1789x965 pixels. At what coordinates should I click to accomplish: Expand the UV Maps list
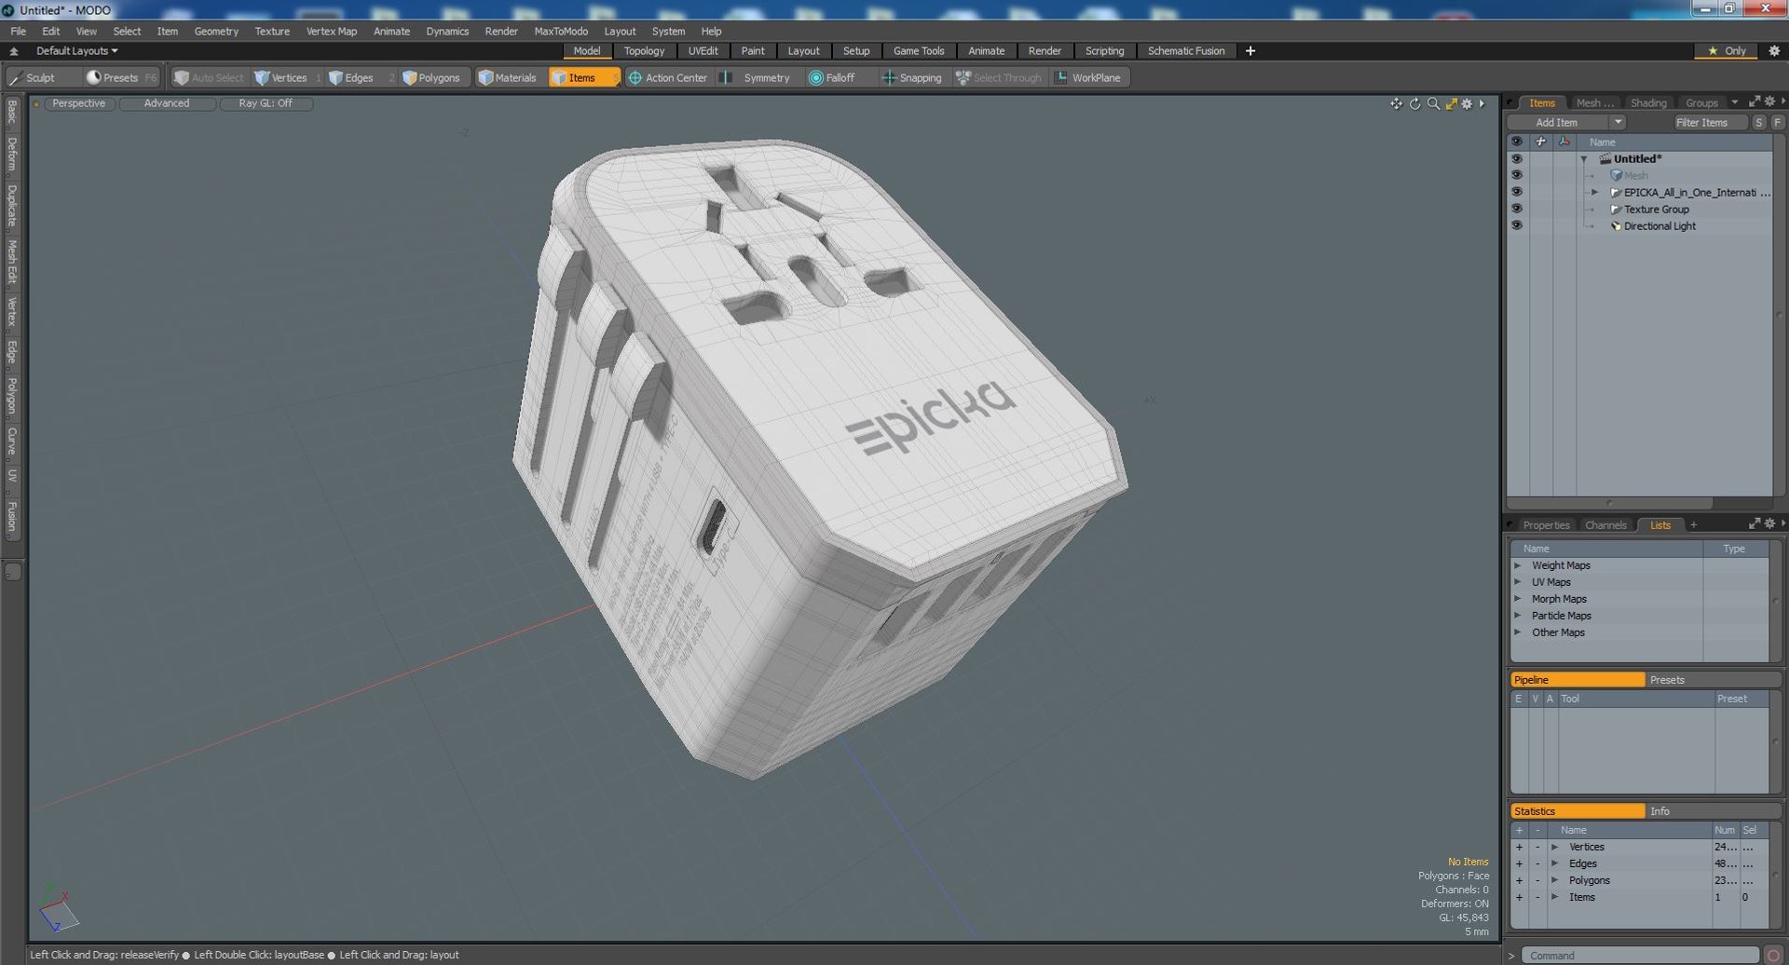coord(1517,582)
